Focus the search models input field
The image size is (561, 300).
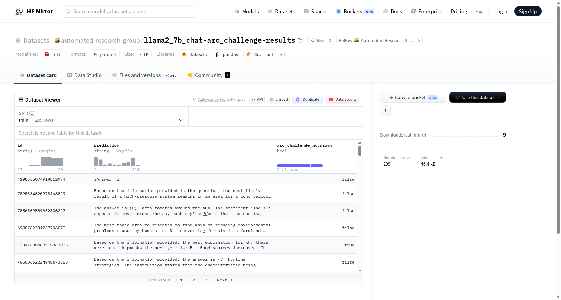click(129, 11)
